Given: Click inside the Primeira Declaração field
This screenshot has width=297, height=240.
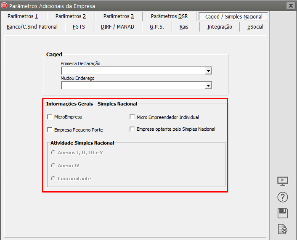Looking at the screenshot, I should point(133,71).
